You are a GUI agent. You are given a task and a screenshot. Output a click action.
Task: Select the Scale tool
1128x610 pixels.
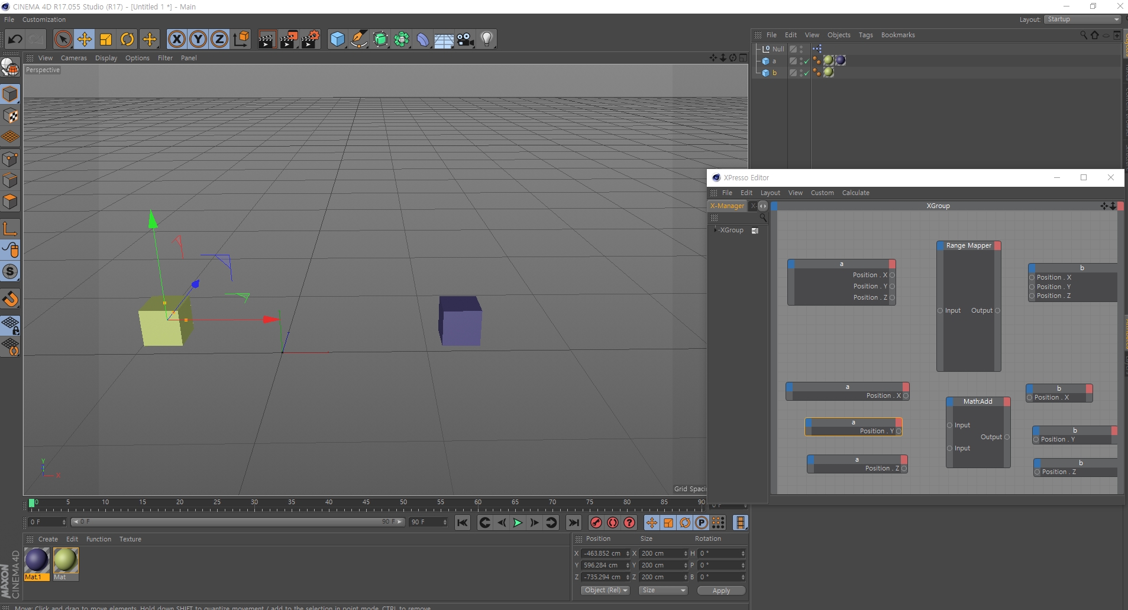coord(106,40)
